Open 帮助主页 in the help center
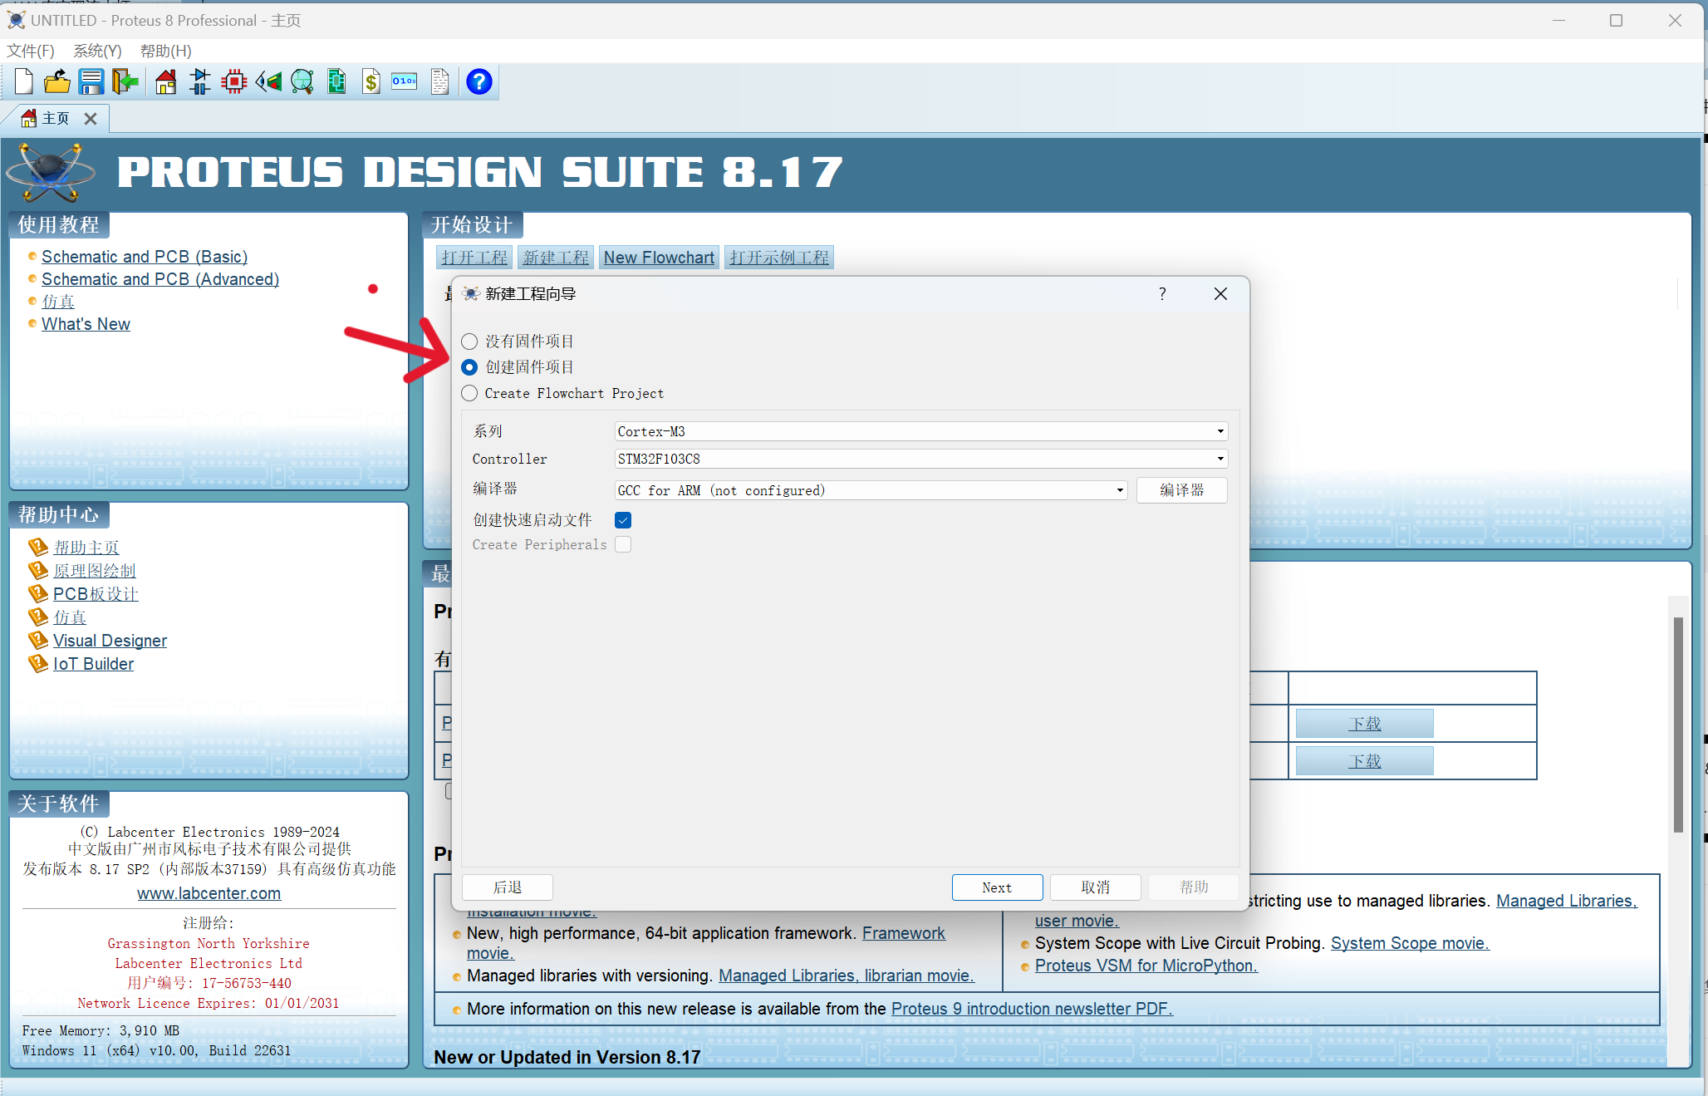The width and height of the screenshot is (1708, 1096). (x=86, y=548)
